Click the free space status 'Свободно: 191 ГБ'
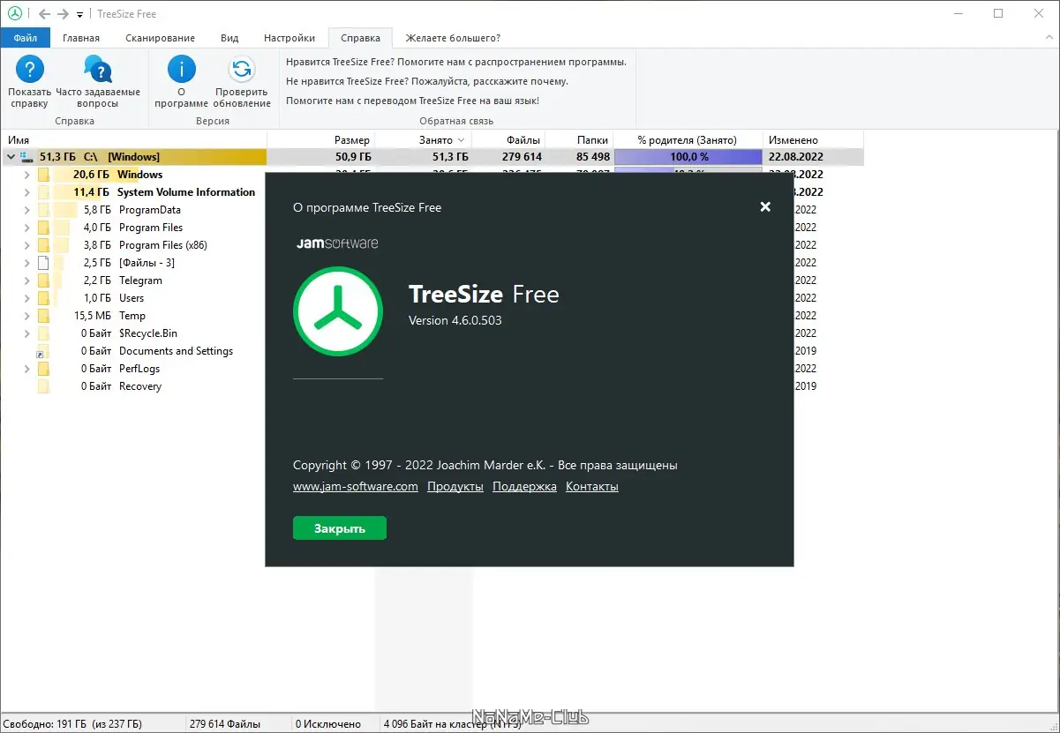This screenshot has width=1060, height=733. point(71,724)
